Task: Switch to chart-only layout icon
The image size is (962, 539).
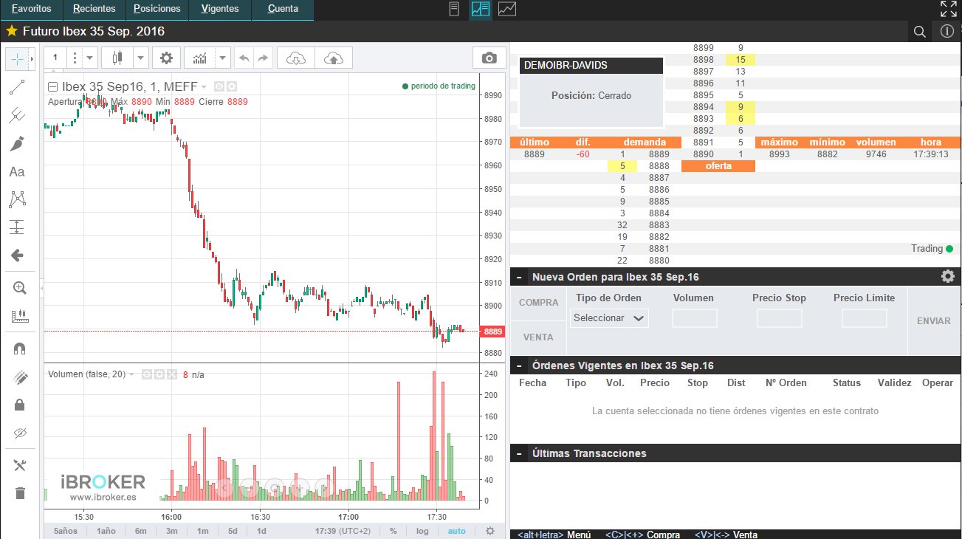Action: [x=507, y=9]
